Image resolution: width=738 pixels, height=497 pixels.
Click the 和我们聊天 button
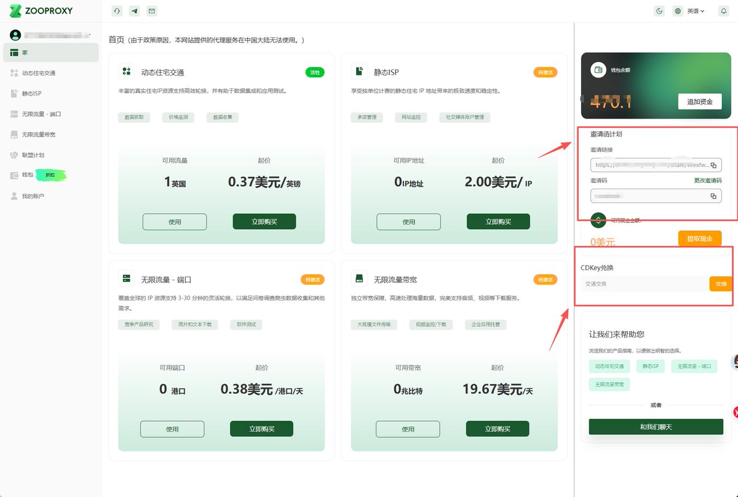656,427
